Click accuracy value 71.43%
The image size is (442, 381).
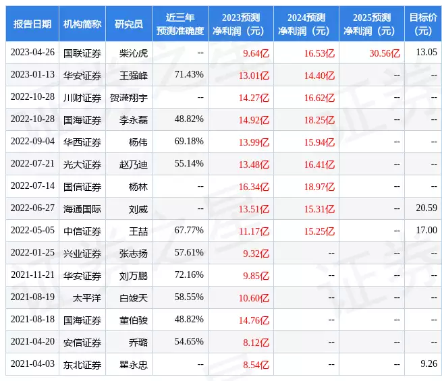pyautogui.click(x=189, y=75)
